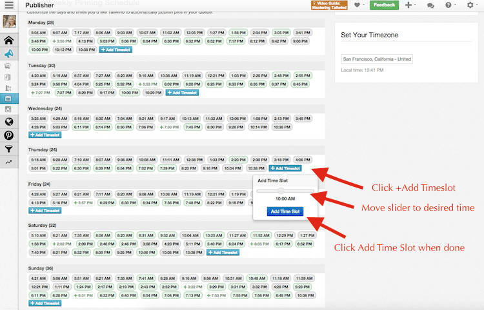Select Sunday 10:38 PM timeslot
This screenshot has height=310, width=484.
[x=305, y=295]
